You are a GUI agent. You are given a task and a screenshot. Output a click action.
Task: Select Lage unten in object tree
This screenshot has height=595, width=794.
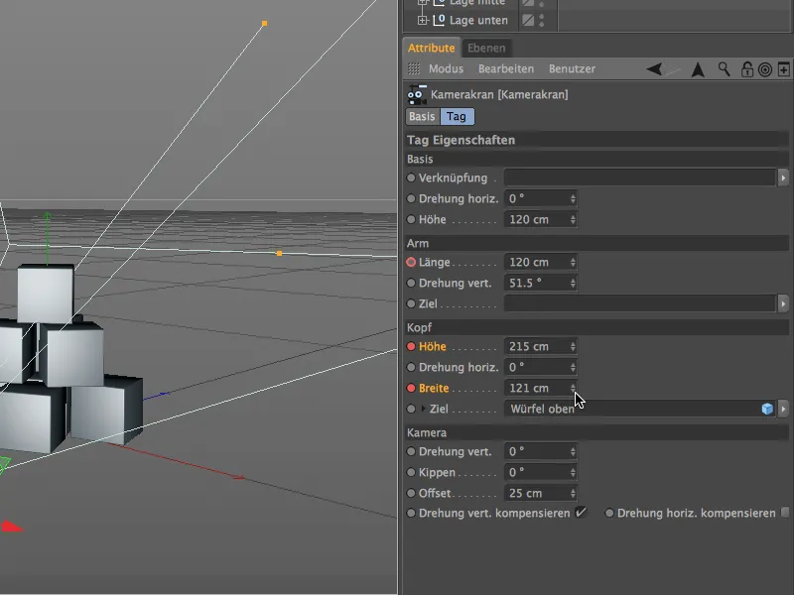[x=478, y=20]
